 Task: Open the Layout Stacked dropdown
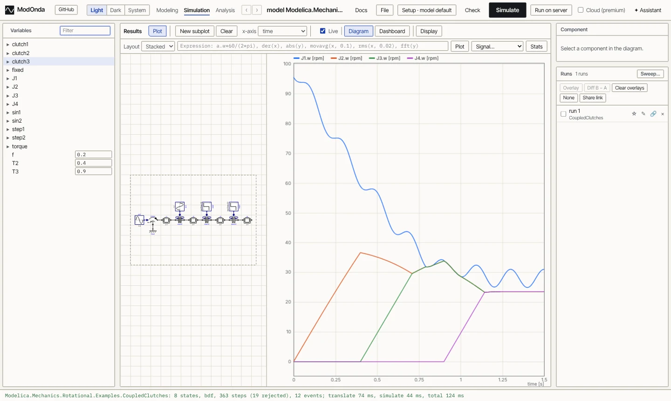click(x=158, y=46)
